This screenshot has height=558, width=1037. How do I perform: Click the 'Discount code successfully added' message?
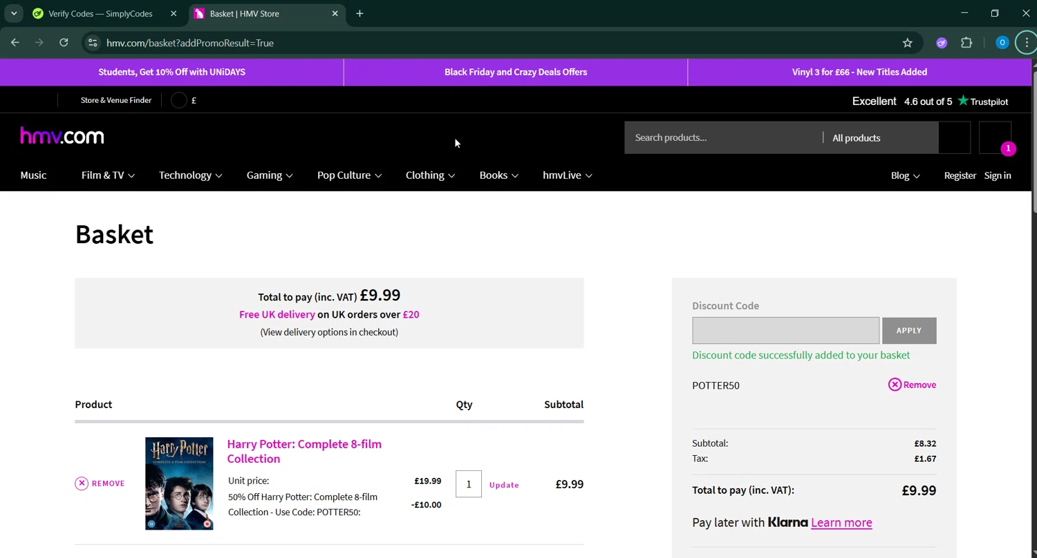coord(801,355)
